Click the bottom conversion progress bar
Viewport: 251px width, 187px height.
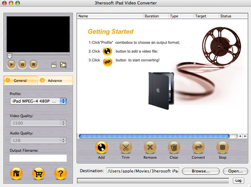153,181
